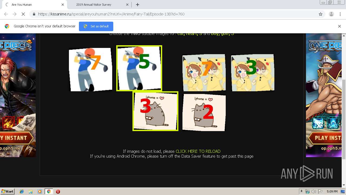Click the Chrome taskbar icon

click(x=49, y=191)
